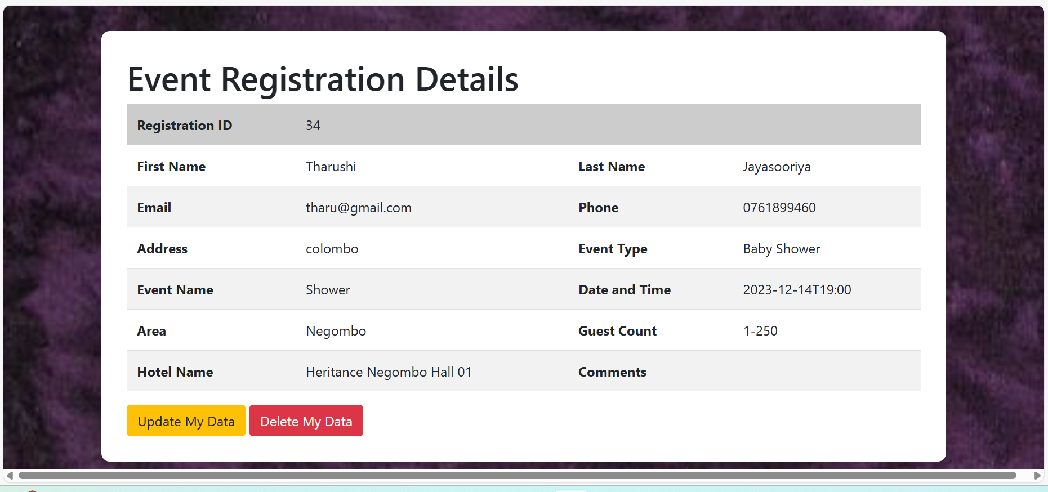Screen dimensions: 1048x492
Task: Click the last name value Jayasooriya
Action: tap(777, 167)
